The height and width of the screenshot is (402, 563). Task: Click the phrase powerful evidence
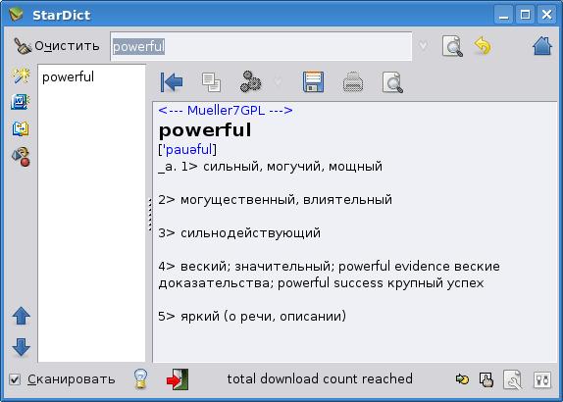[394, 267]
